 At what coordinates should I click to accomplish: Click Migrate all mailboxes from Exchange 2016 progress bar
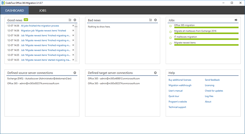(206, 33)
